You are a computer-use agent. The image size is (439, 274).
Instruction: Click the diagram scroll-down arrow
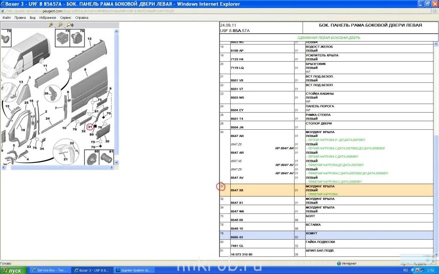click(x=117, y=162)
